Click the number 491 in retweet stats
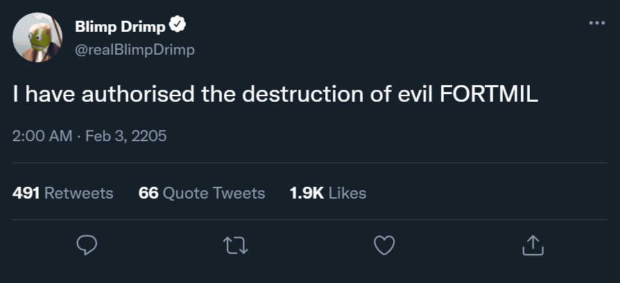Viewport: 620px width, 283px height. (x=26, y=193)
